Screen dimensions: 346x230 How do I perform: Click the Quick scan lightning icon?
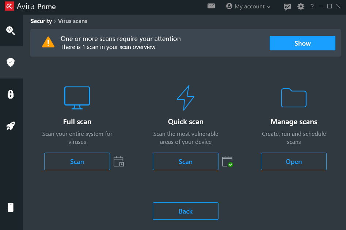(x=186, y=98)
